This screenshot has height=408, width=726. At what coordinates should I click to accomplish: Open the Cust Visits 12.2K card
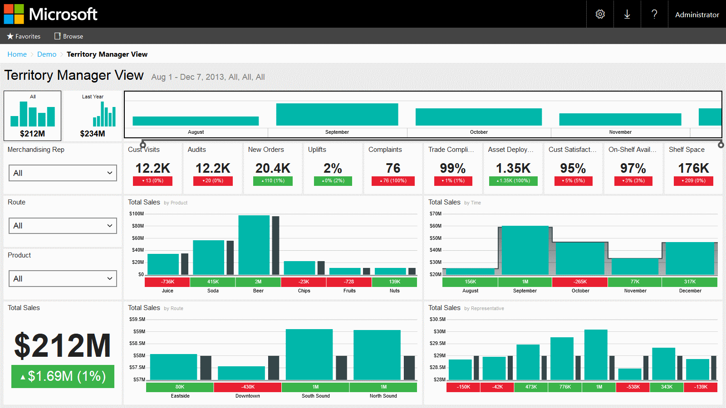[x=153, y=168]
